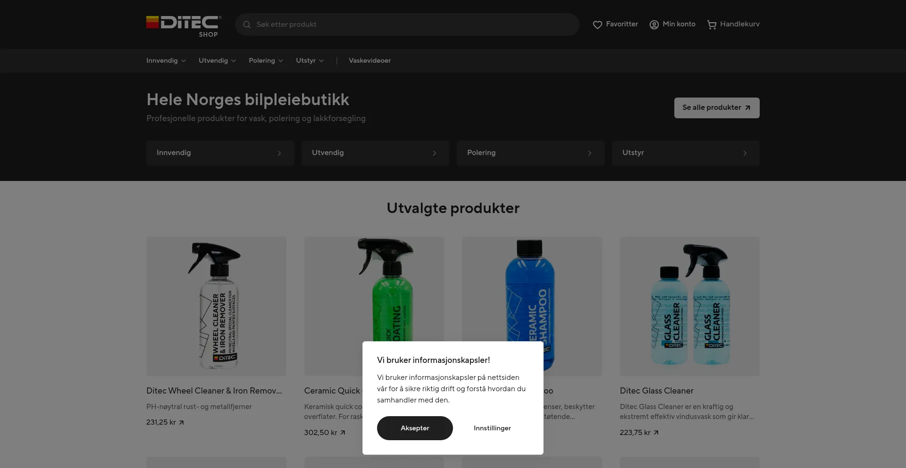The height and width of the screenshot is (468, 906).
Task: Open the Vaskevideoer menu item
Action: [x=369, y=61]
